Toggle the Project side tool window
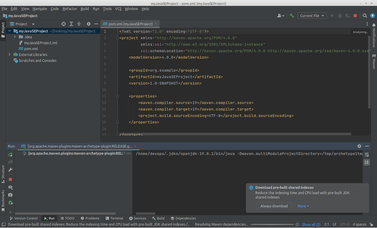Viewport: 377px width, 228px height. click(3, 30)
